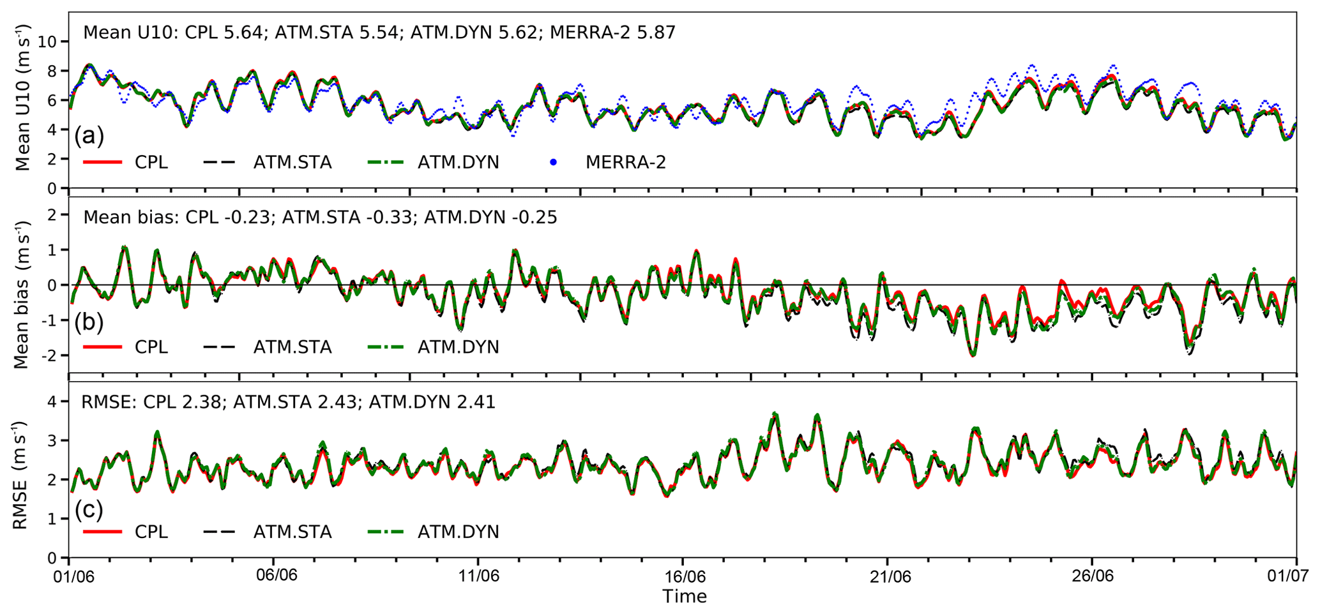Click the blue MERRA-2 legend dot
This screenshot has width=1320, height=614.
553,163
